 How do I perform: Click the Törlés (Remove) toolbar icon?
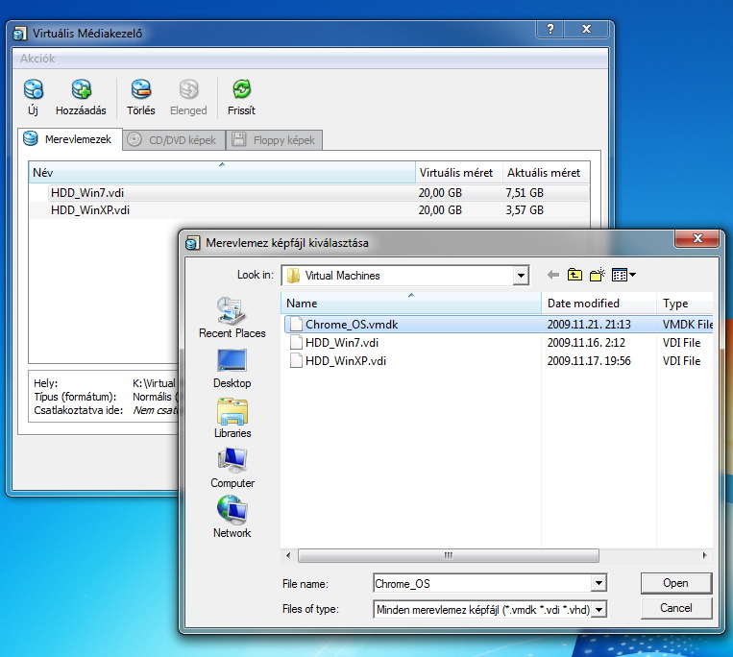click(141, 91)
